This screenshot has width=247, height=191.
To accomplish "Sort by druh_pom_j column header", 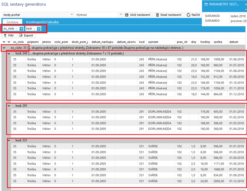I will click(x=80, y=42).
